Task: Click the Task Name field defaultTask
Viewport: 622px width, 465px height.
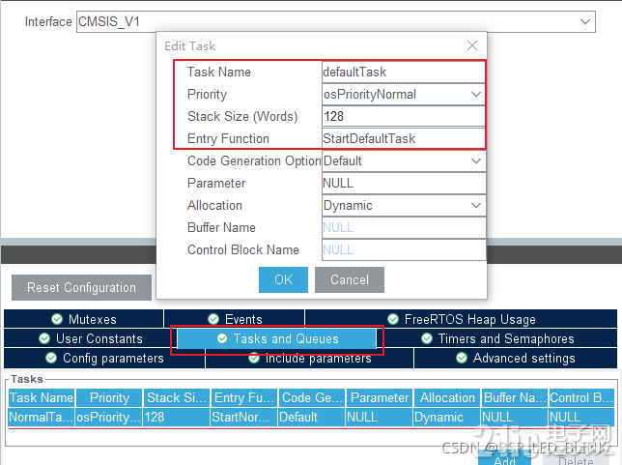Action: [x=404, y=72]
